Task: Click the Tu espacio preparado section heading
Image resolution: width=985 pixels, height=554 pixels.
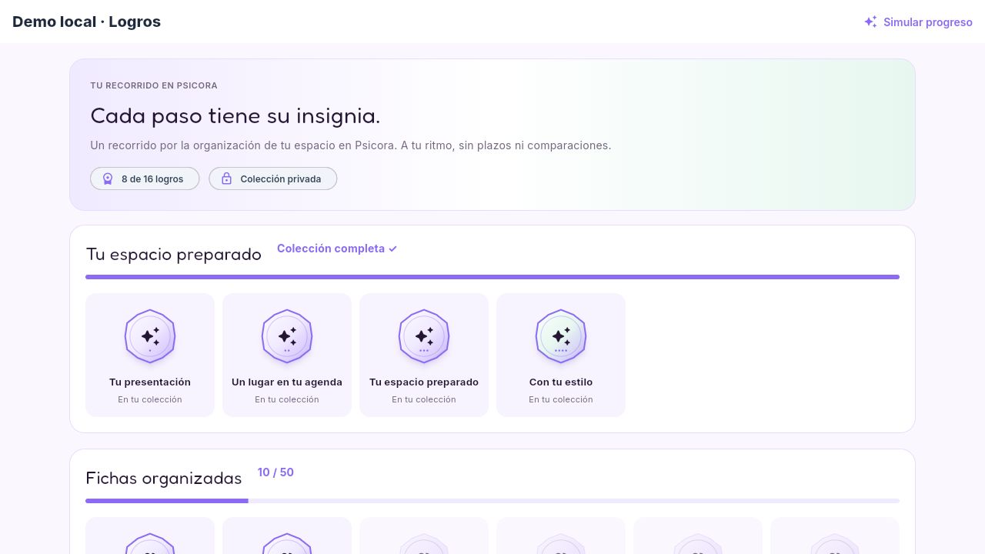Action: pos(174,255)
